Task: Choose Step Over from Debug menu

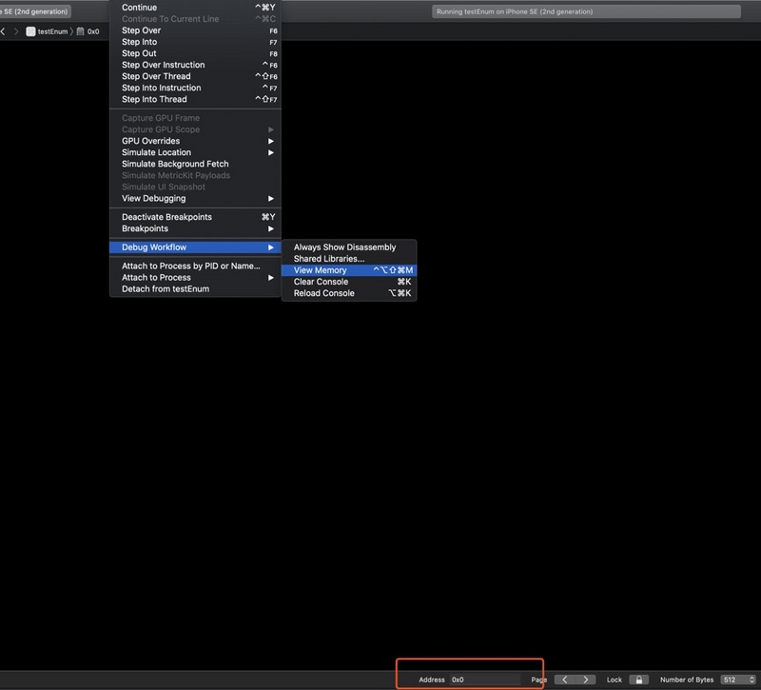Action: 141,30
